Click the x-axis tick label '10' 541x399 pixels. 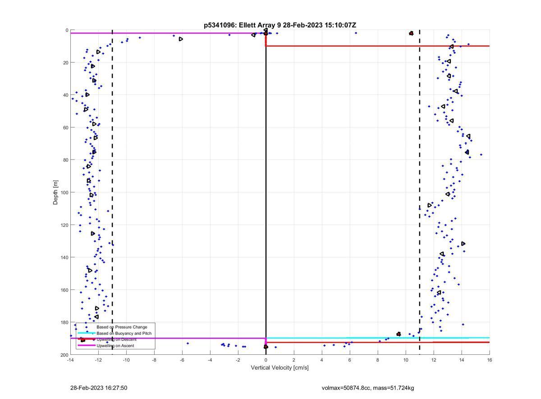[x=406, y=360]
